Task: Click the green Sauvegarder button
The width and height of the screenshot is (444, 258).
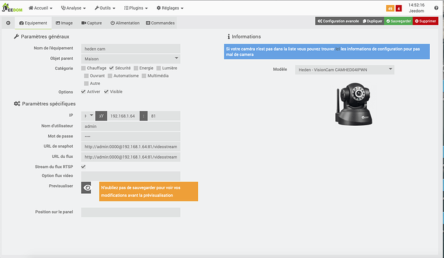Action: [398, 21]
